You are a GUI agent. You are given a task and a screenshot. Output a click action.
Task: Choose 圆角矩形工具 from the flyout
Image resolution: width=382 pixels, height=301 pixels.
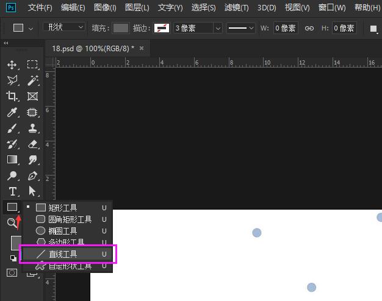68,219
